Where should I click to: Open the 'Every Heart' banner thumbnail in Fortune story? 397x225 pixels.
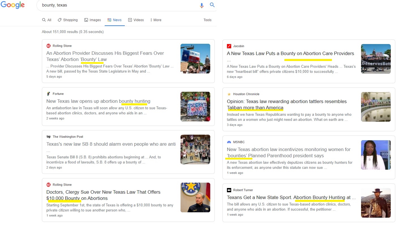click(x=195, y=106)
